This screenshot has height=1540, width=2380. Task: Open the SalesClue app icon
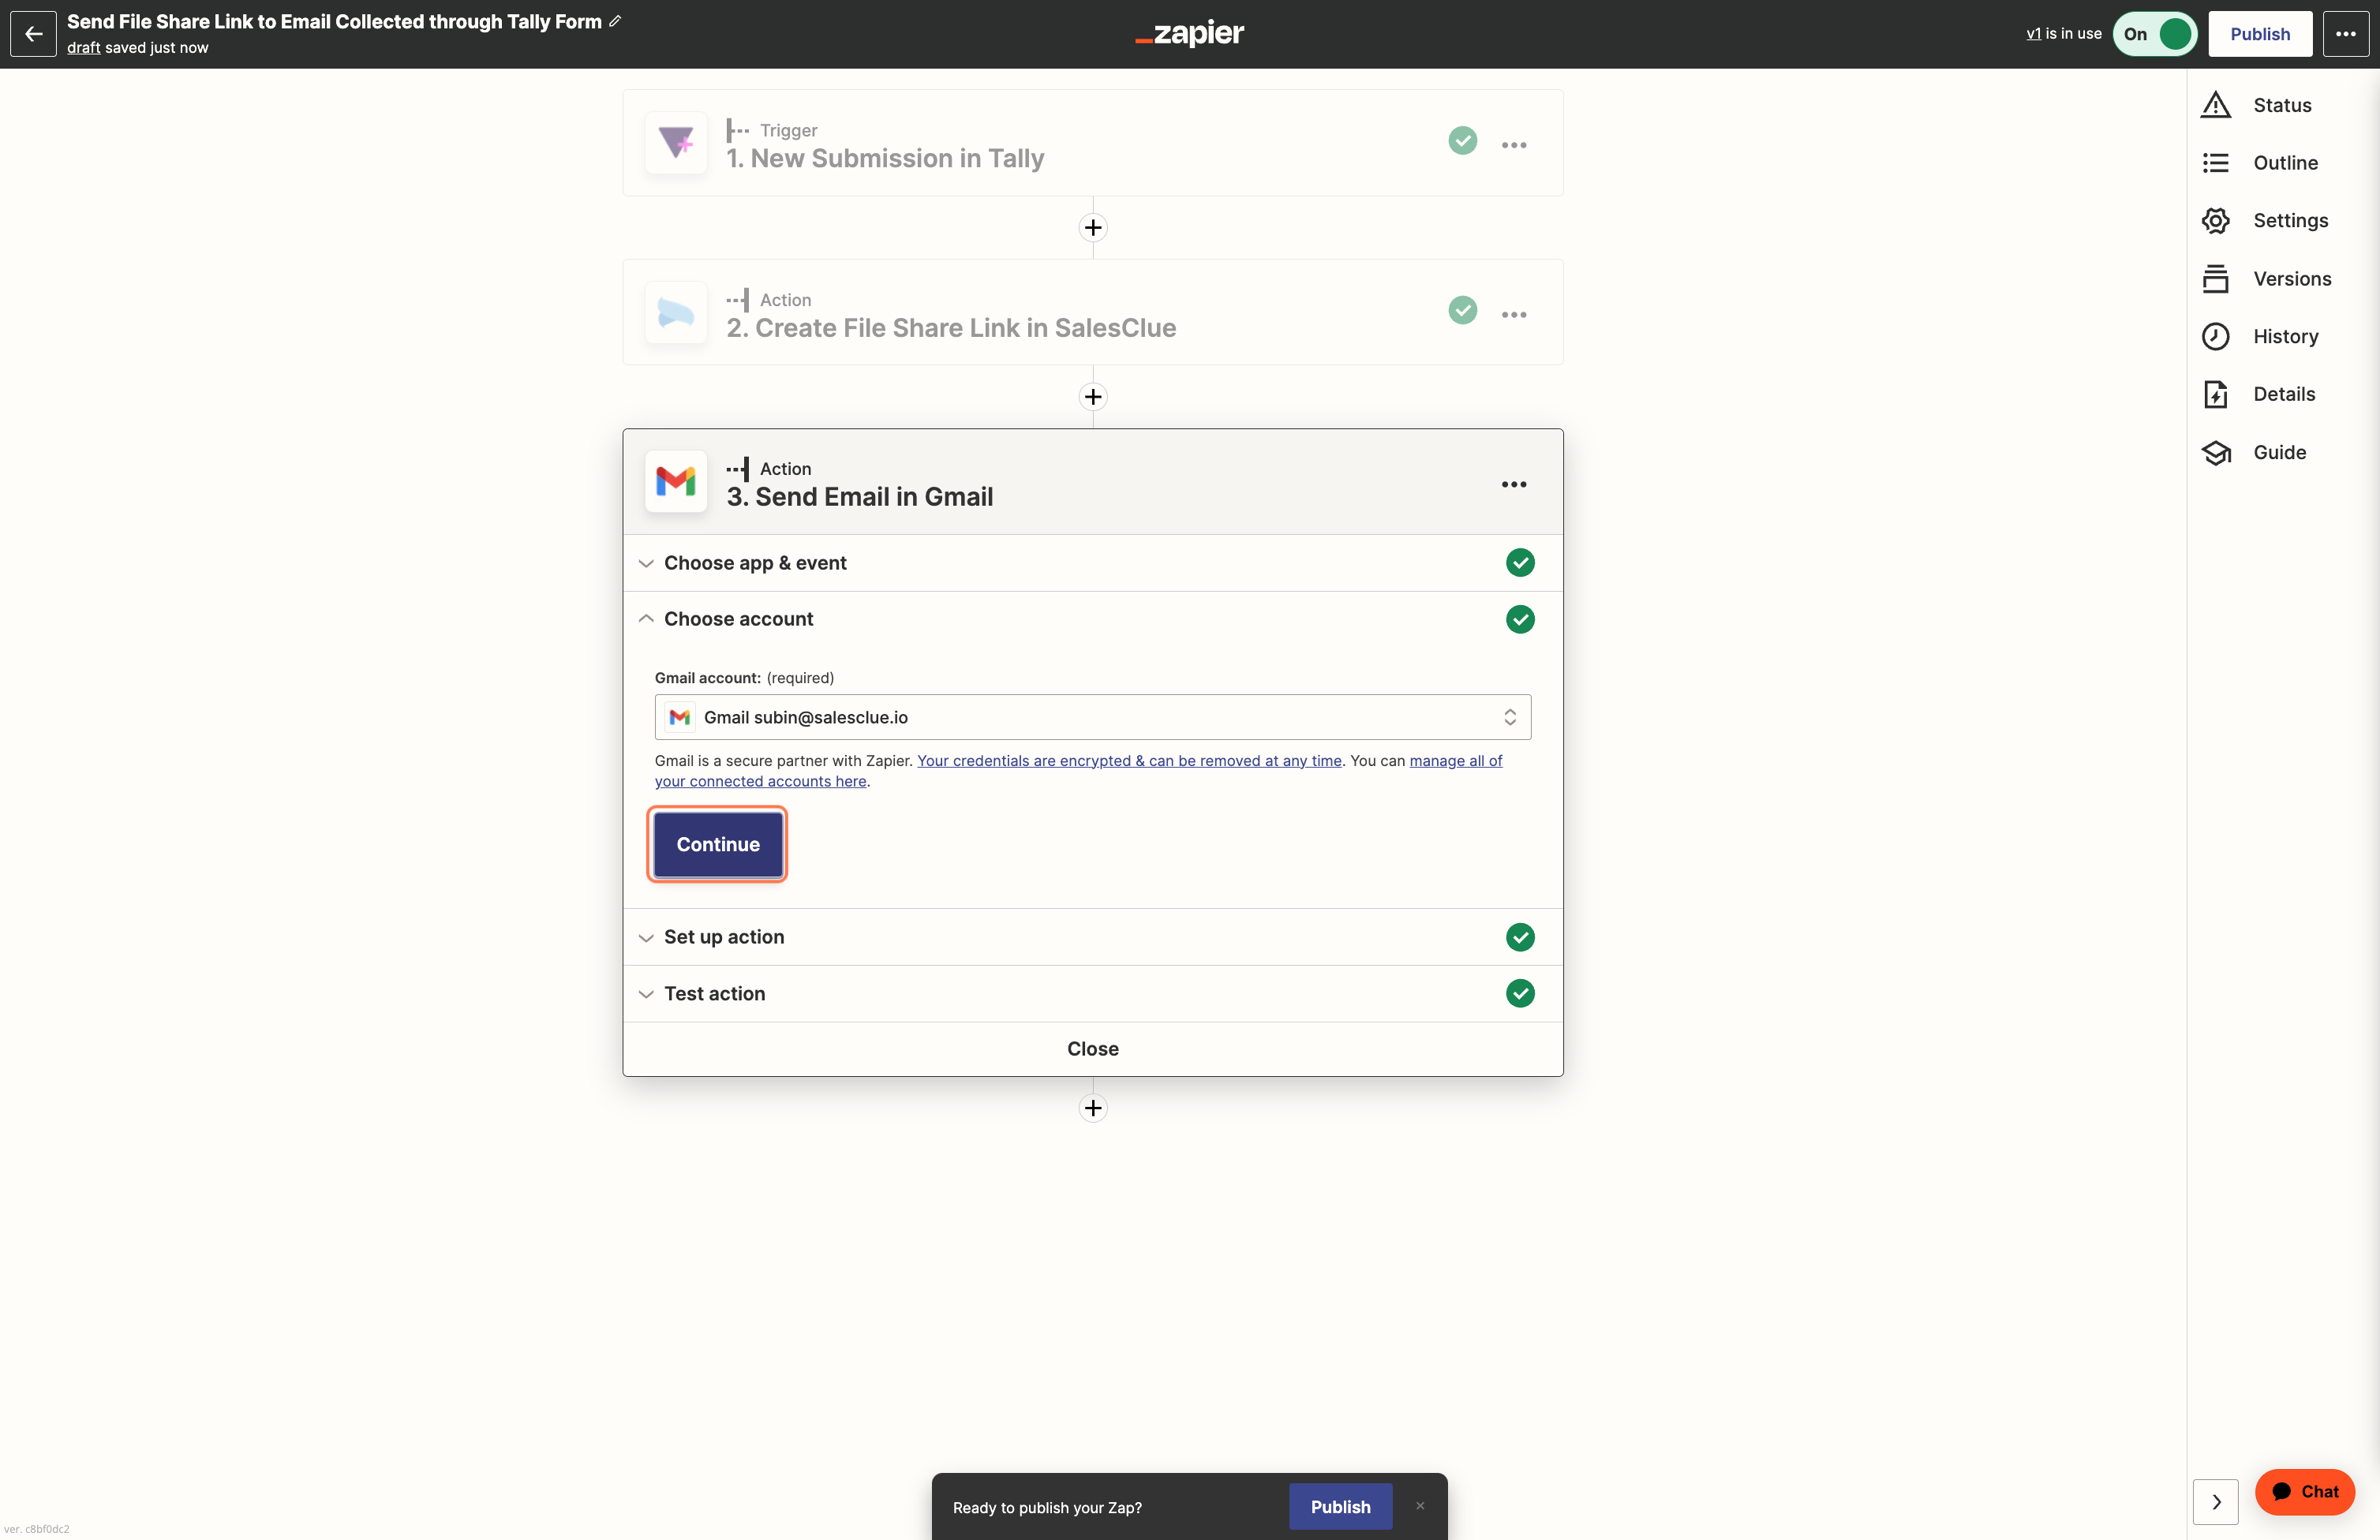tap(676, 313)
